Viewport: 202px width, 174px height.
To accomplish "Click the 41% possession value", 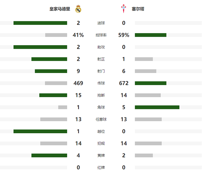I will point(78,35).
